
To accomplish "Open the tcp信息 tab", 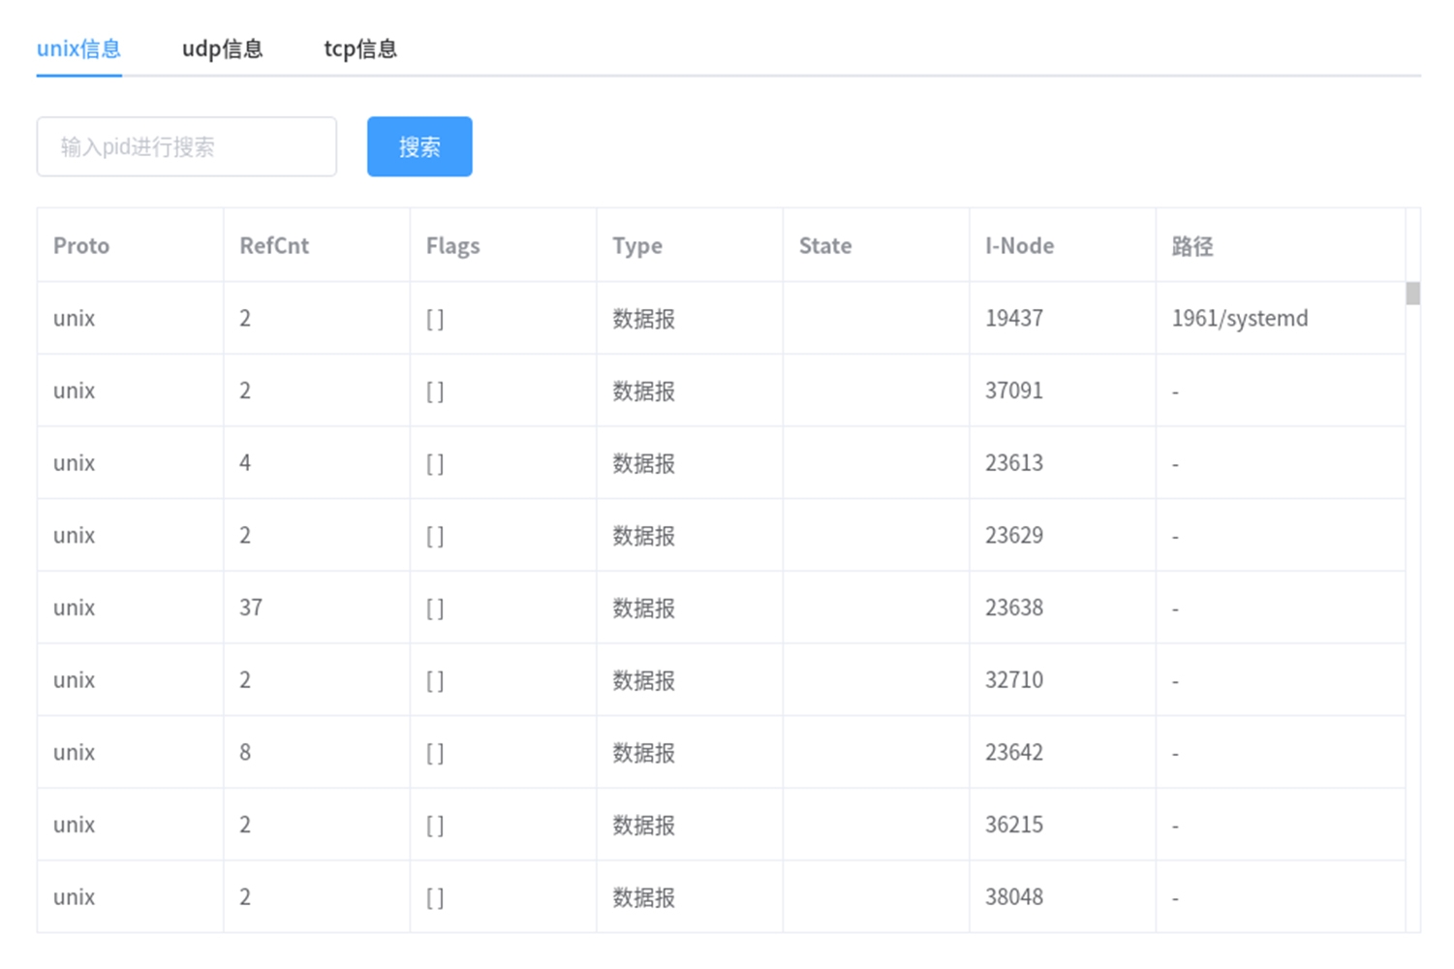I will (360, 48).
